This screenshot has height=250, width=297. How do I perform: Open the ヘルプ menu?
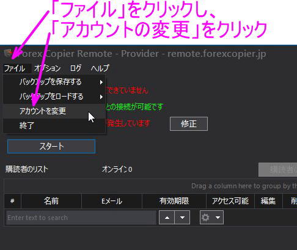[x=100, y=68]
